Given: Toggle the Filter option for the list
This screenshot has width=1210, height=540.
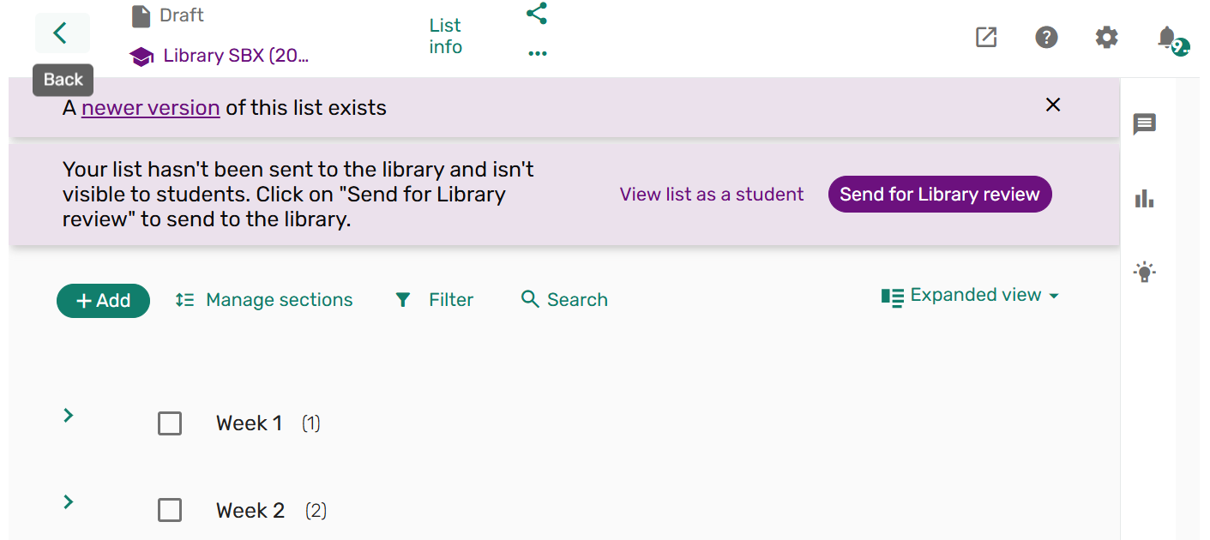Looking at the screenshot, I should (434, 299).
